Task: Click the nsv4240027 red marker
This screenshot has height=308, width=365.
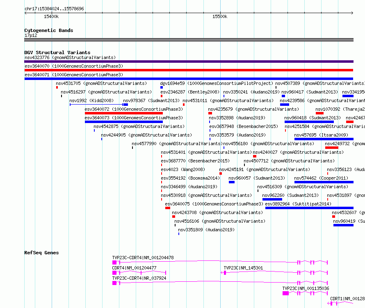Action: [x=254, y=156]
